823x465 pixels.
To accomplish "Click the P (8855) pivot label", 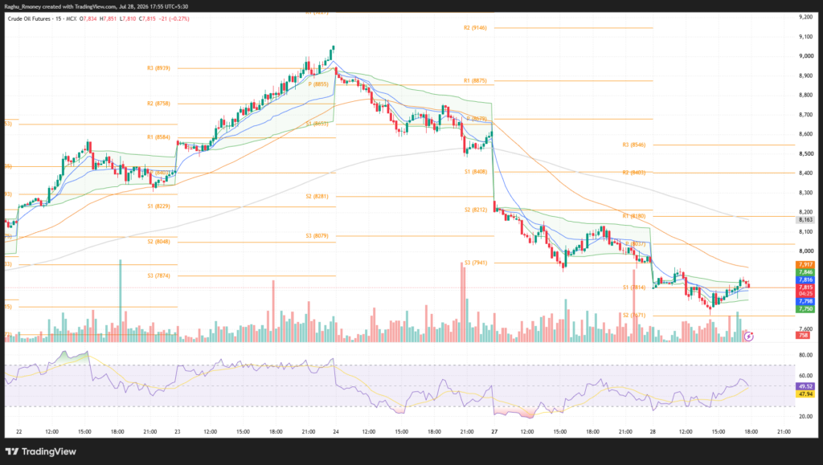I will 318,84.
